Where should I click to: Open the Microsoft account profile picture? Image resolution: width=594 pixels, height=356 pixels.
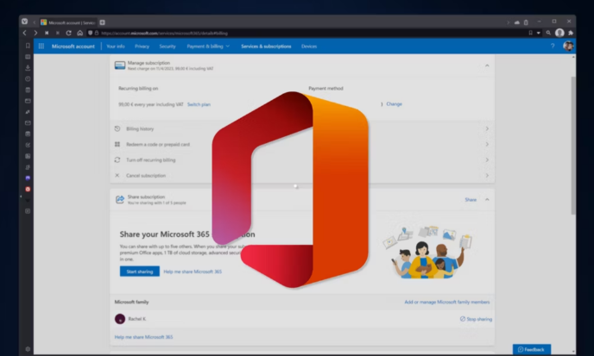(x=568, y=46)
